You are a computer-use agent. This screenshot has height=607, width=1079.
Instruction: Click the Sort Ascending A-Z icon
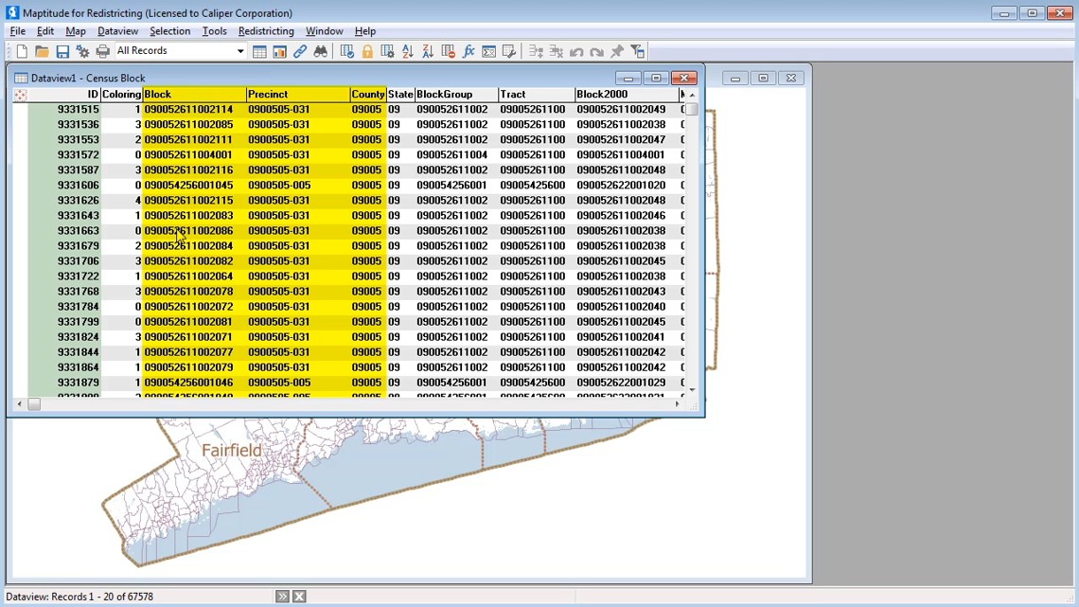(408, 51)
